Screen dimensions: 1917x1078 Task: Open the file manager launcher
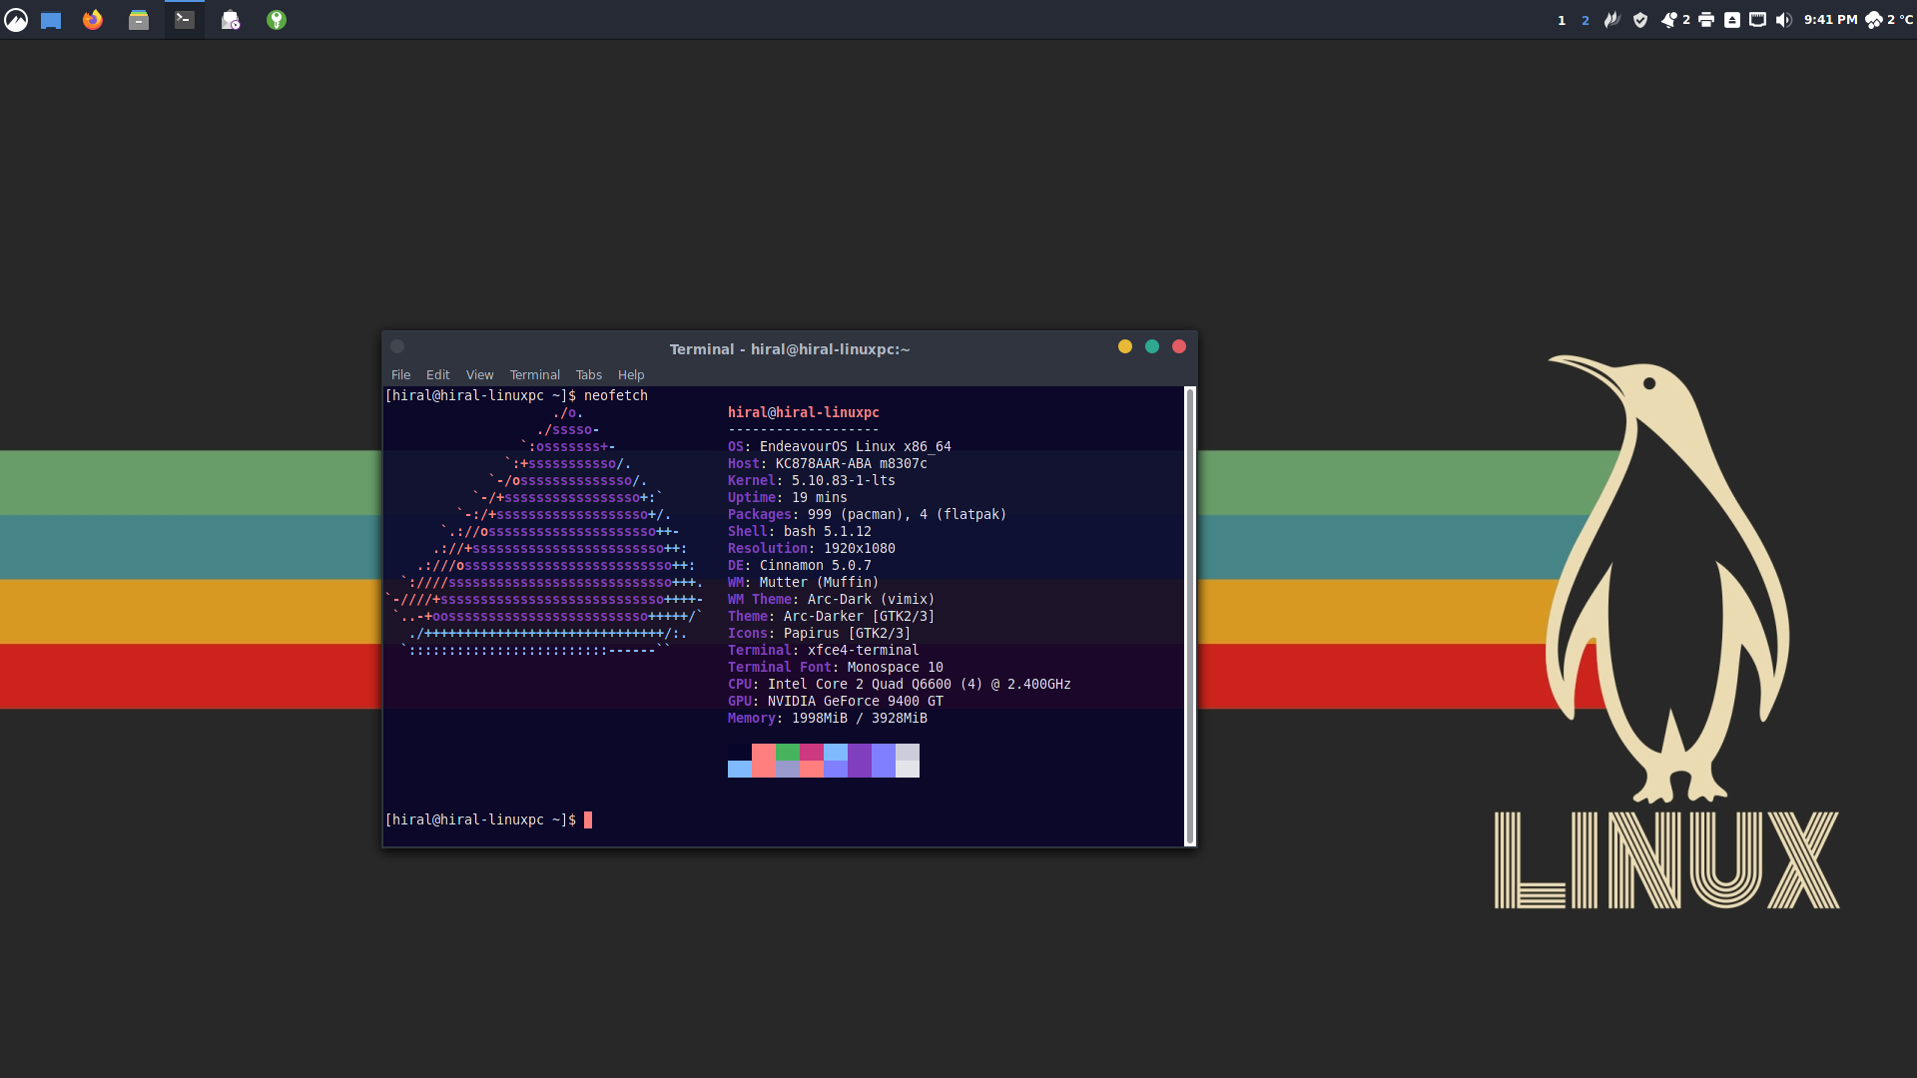tap(139, 20)
